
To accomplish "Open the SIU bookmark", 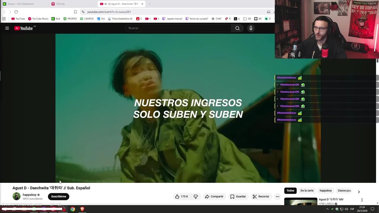I will pyautogui.click(x=101, y=19).
